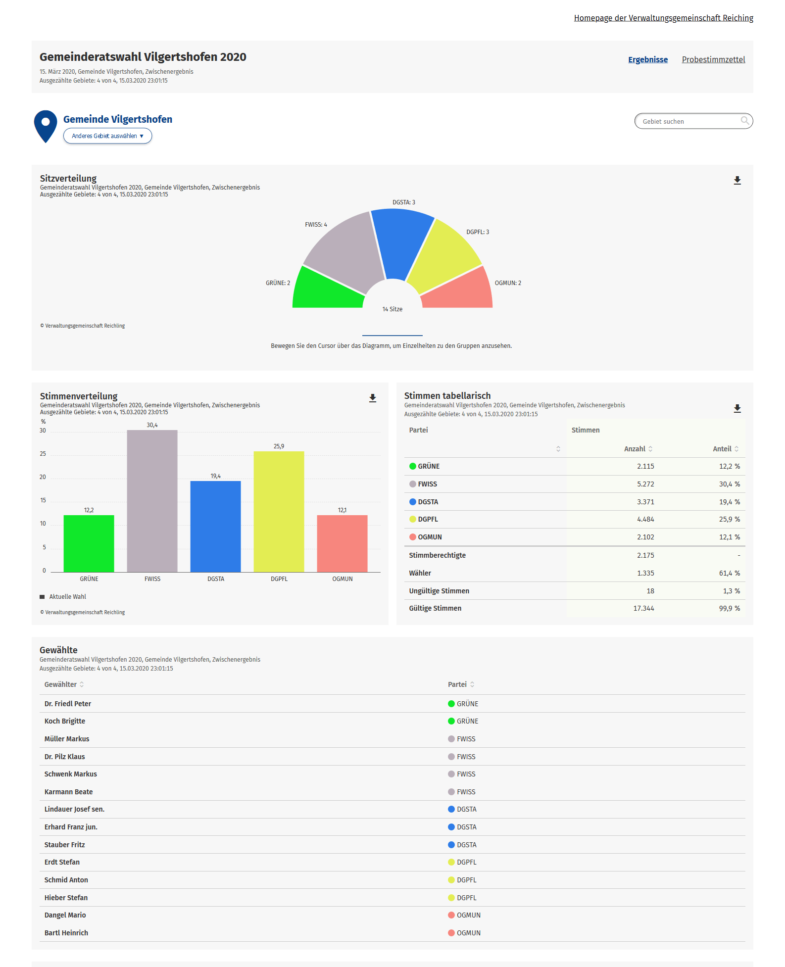The height and width of the screenshot is (967, 785).
Task: Download the Sitzverteilung chart
Action: click(737, 181)
